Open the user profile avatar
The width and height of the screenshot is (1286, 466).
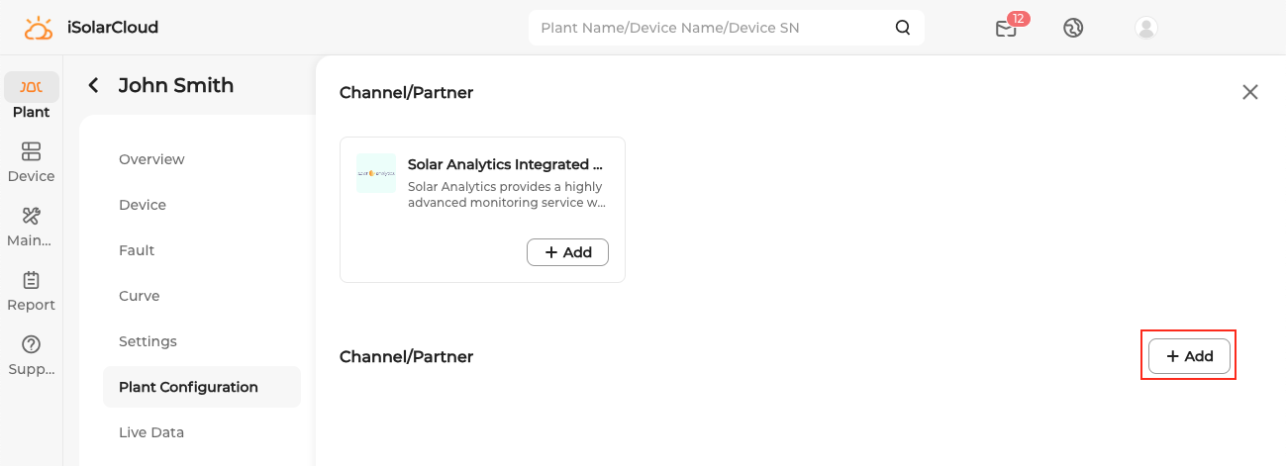tap(1146, 28)
